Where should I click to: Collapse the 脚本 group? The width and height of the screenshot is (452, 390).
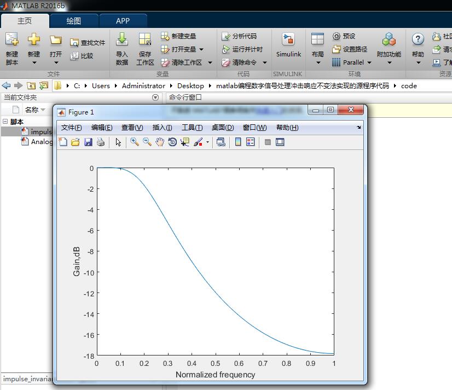[x=5, y=122]
